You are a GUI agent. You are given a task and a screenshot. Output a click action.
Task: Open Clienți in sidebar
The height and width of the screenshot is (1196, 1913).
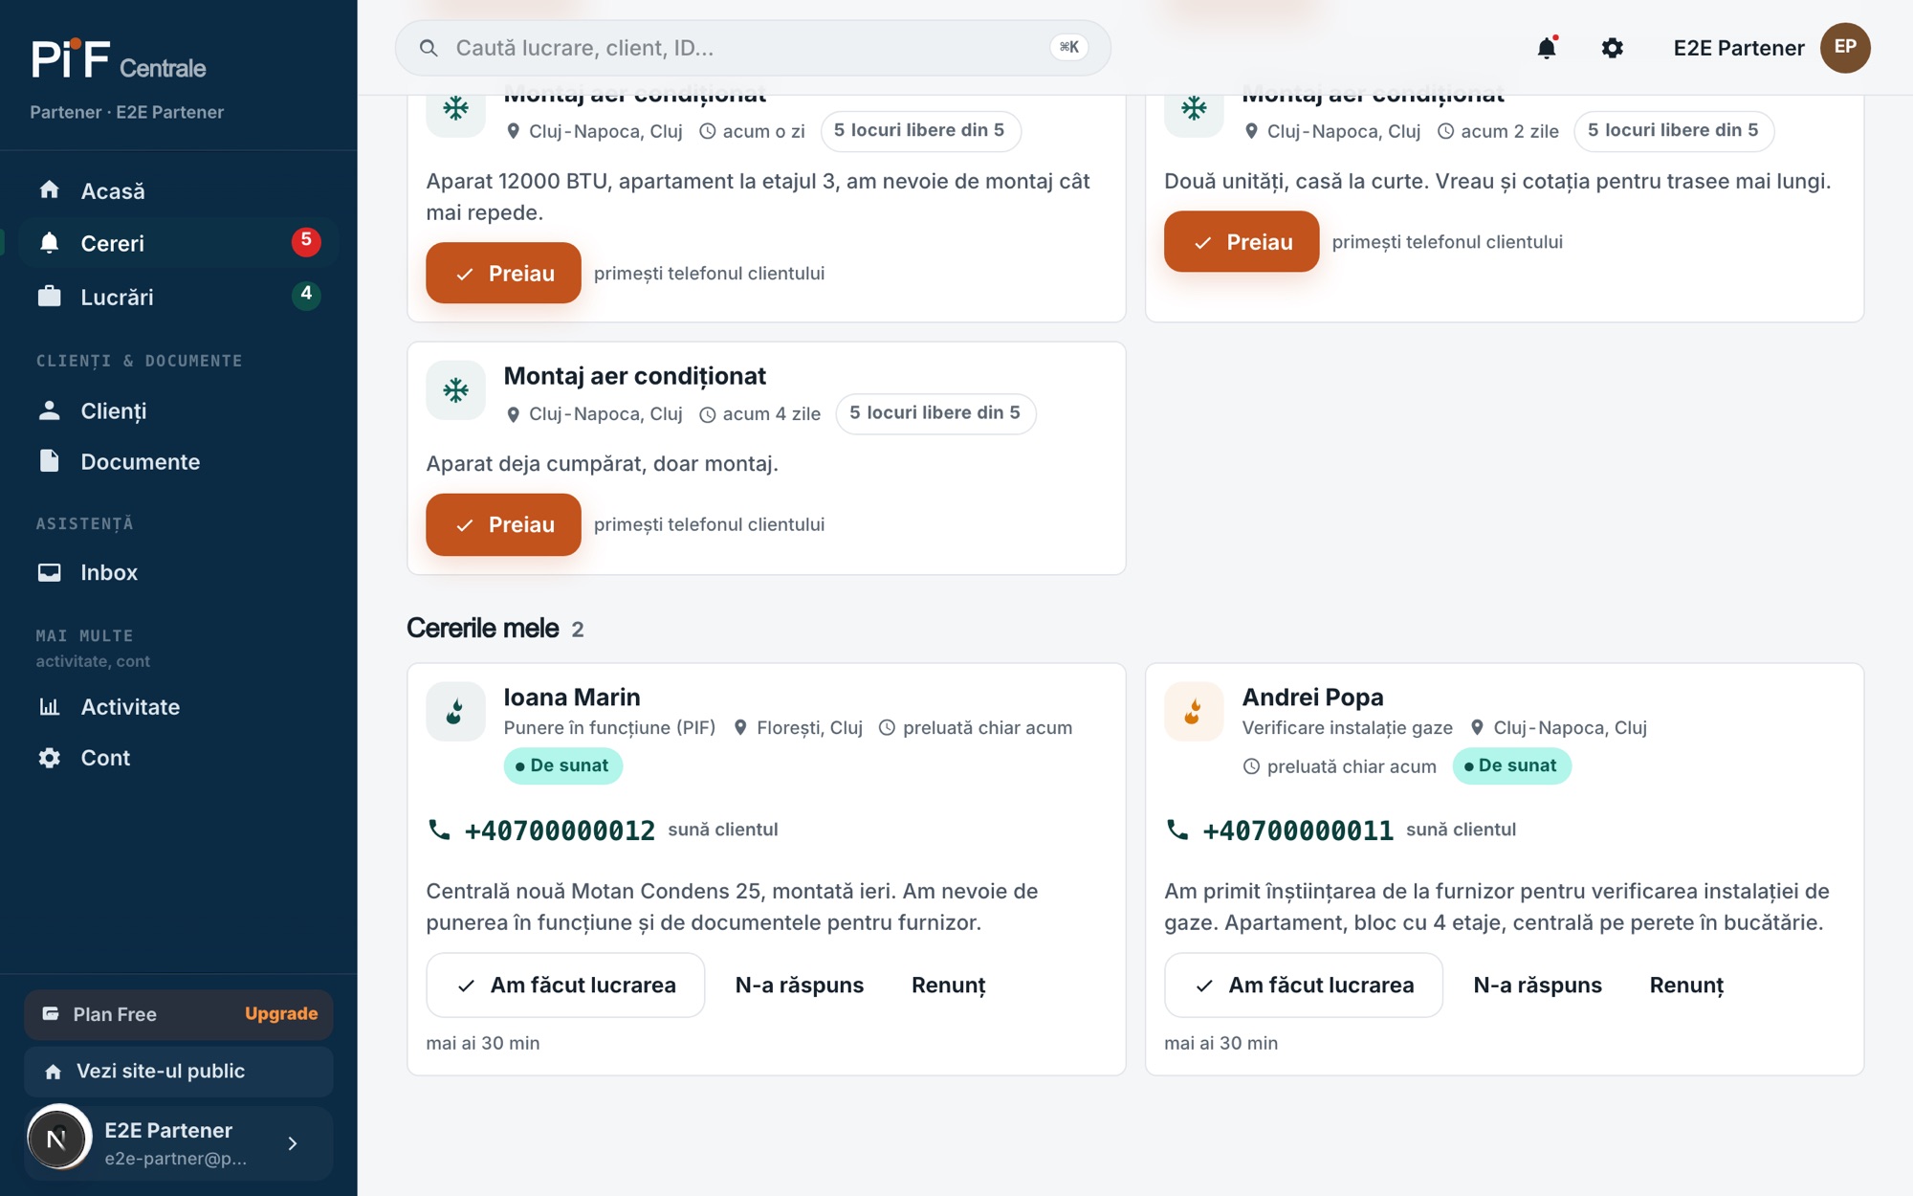coord(179,410)
